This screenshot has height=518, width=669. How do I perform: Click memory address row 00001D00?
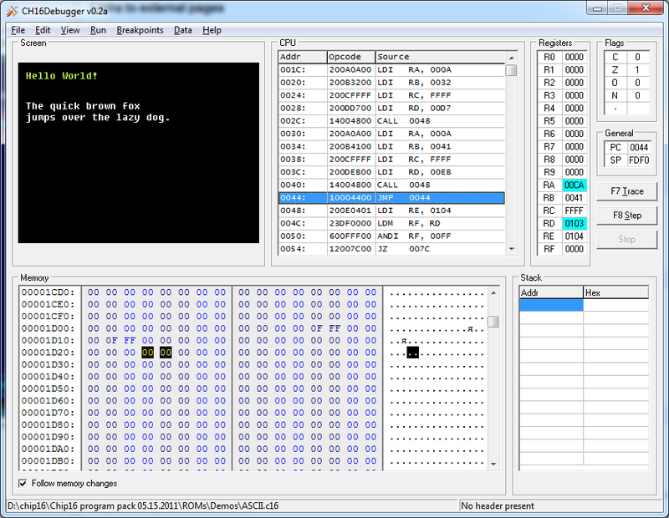click(48, 328)
